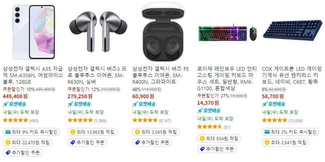Click the 9% card instant discount badge
Image resolution: width=325 pixels, height=162 pixels.
[32, 132]
